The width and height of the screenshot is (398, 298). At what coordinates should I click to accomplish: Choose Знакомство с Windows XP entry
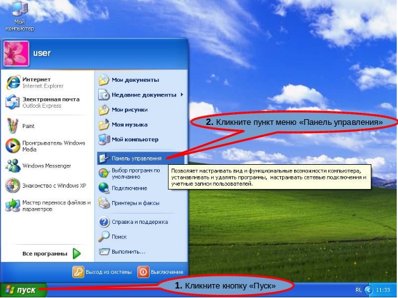tap(54, 186)
